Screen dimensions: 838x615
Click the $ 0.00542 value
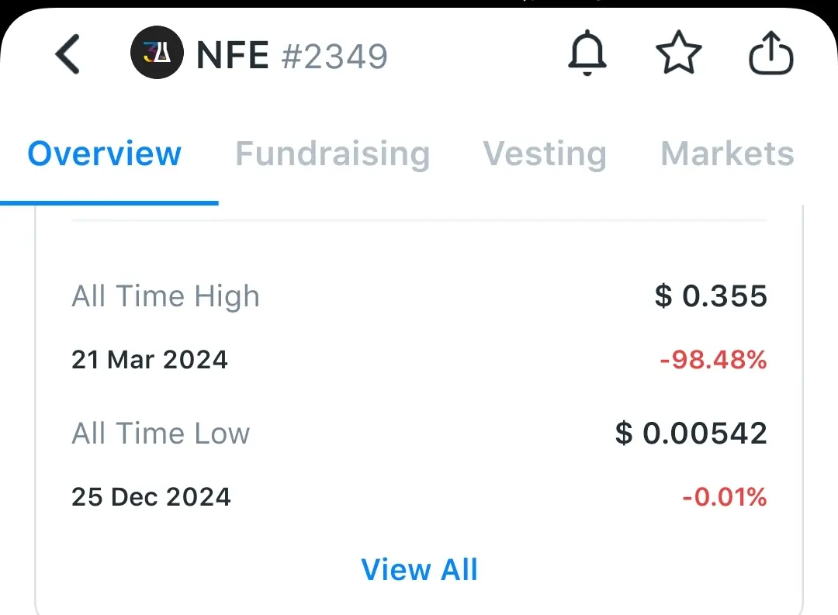(x=691, y=433)
